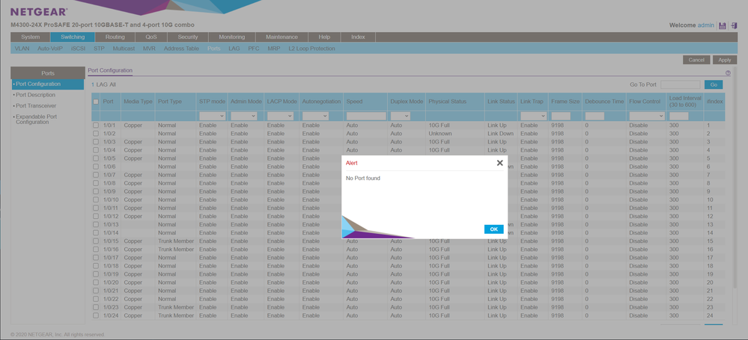Screen dimensions: 748x340
Task: Click the admin user link
Action: click(x=705, y=25)
